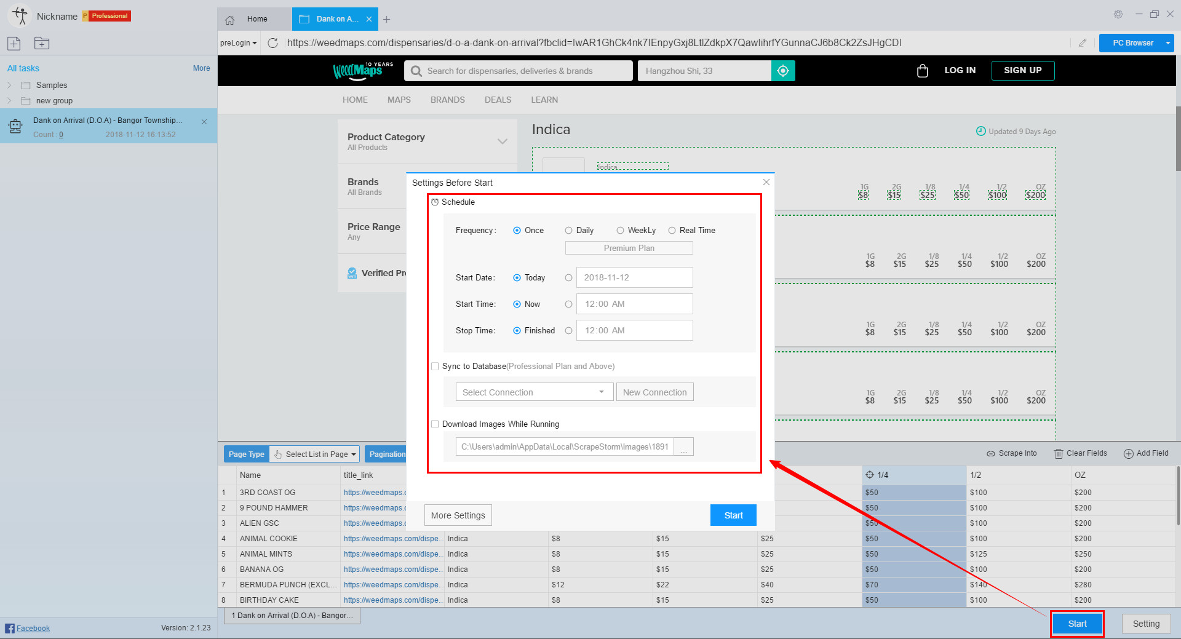
Task: Click Weedmaps SIGN UP button
Action: pyautogui.click(x=1023, y=71)
